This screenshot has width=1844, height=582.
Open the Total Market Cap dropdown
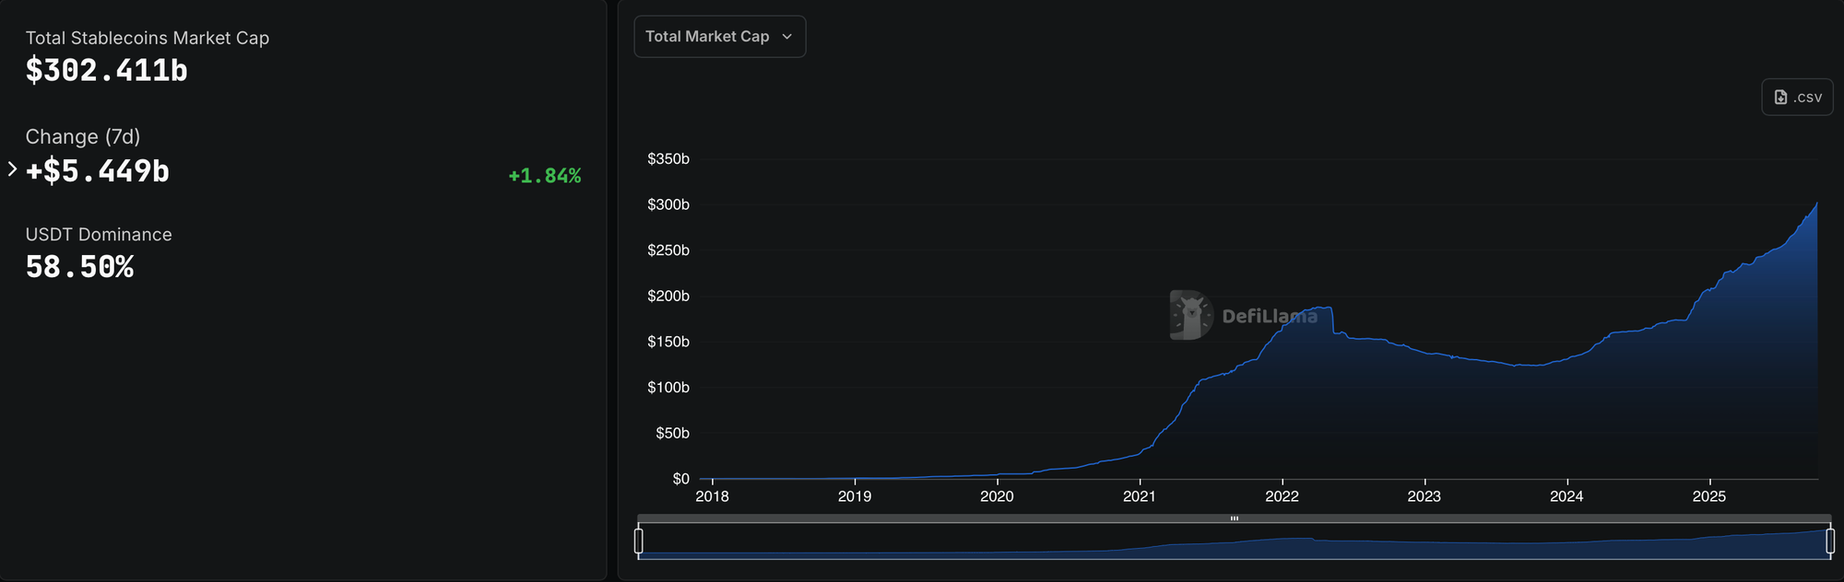click(x=719, y=37)
